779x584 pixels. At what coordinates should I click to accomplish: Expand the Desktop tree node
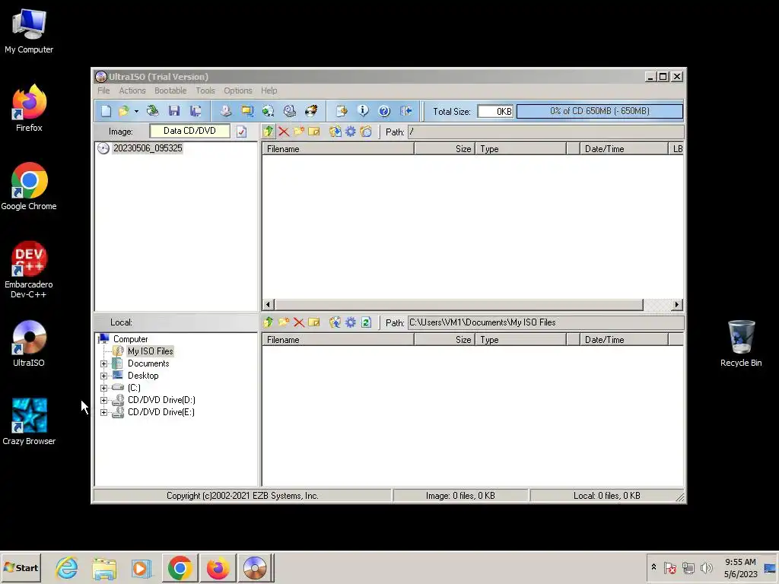click(103, 376)
